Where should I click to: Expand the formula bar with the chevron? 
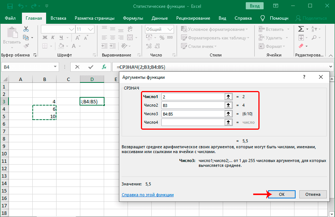pyautogui.click(x=331, y=67)
